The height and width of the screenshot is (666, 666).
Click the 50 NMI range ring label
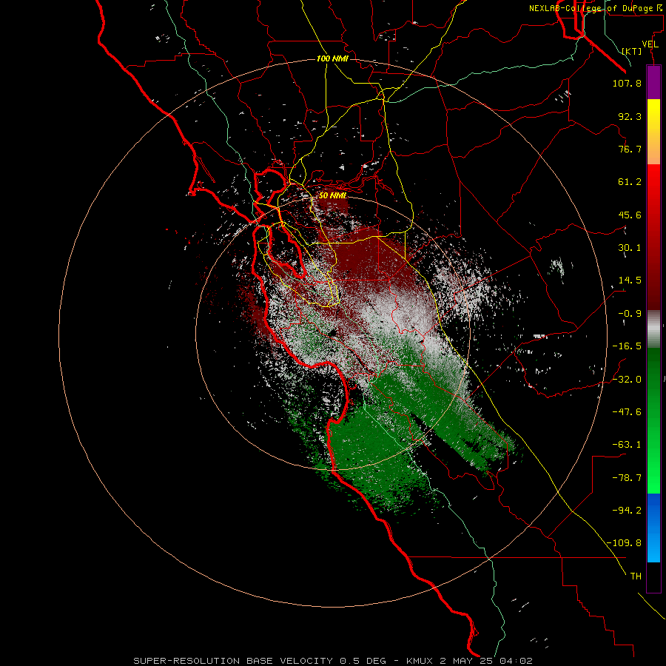tap(332, 195)
